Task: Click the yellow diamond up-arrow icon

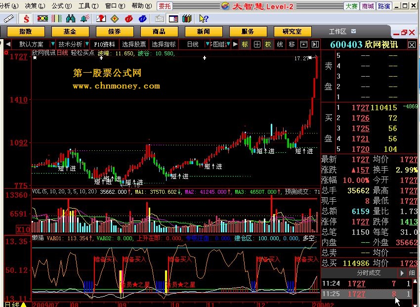Action: [115, 18]
